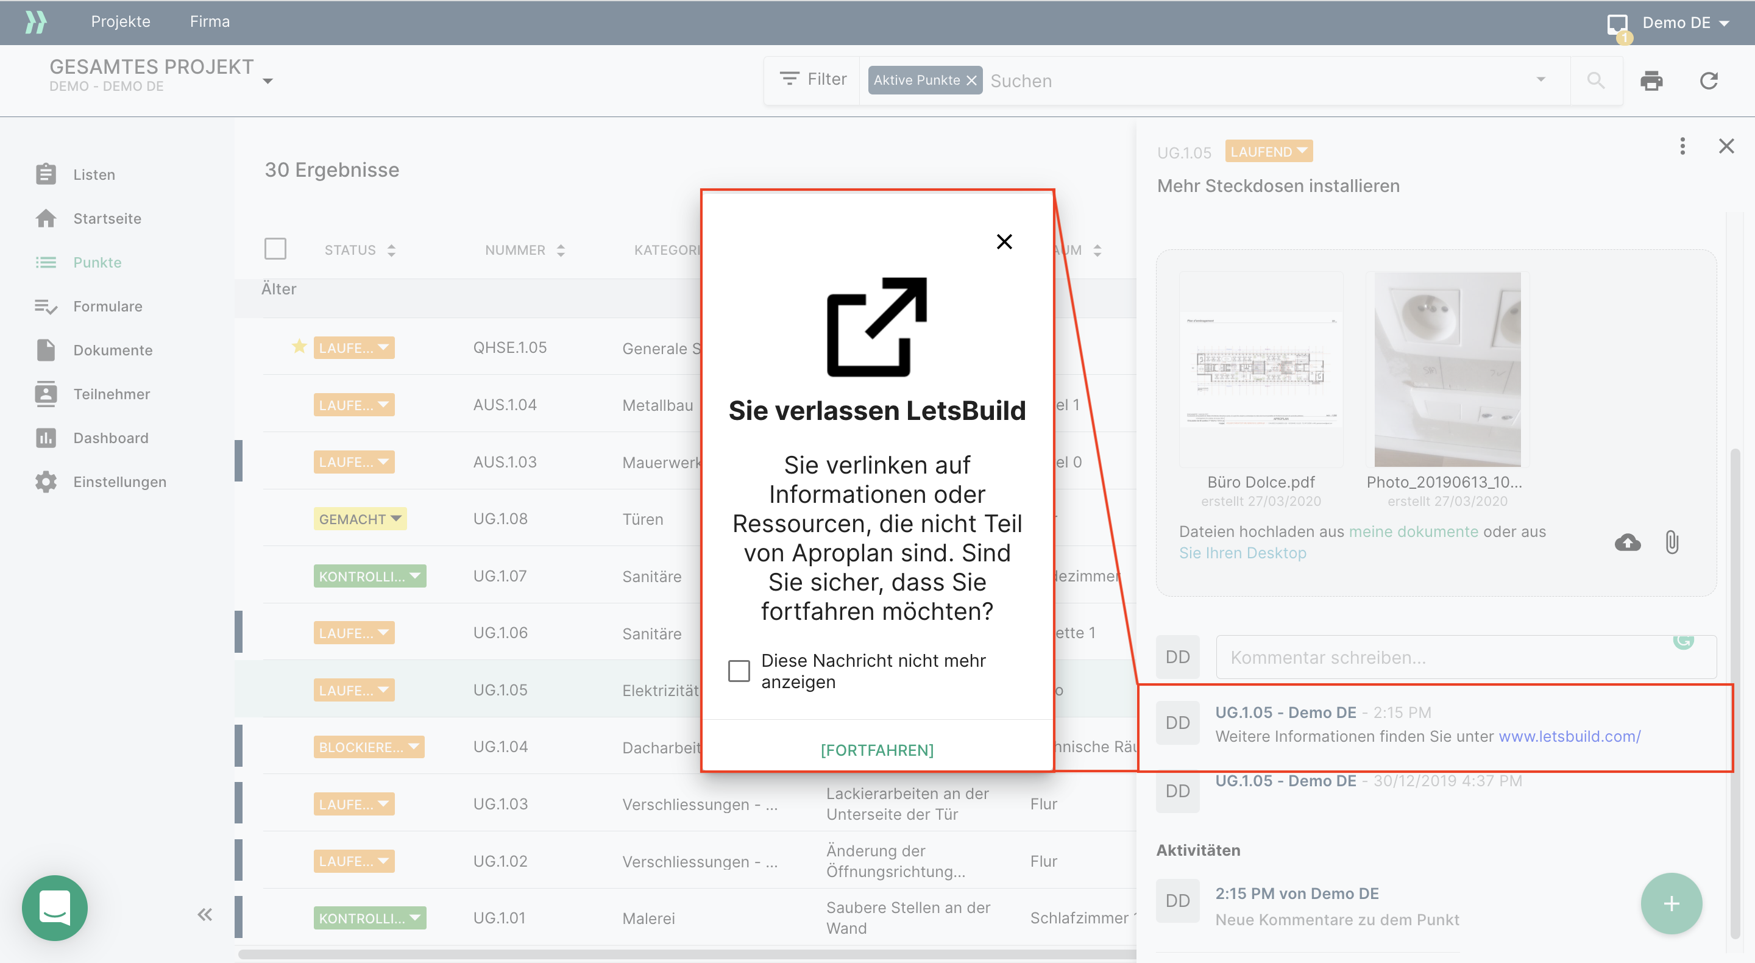
Task: Open the notifications icon
Action: 1618,24
